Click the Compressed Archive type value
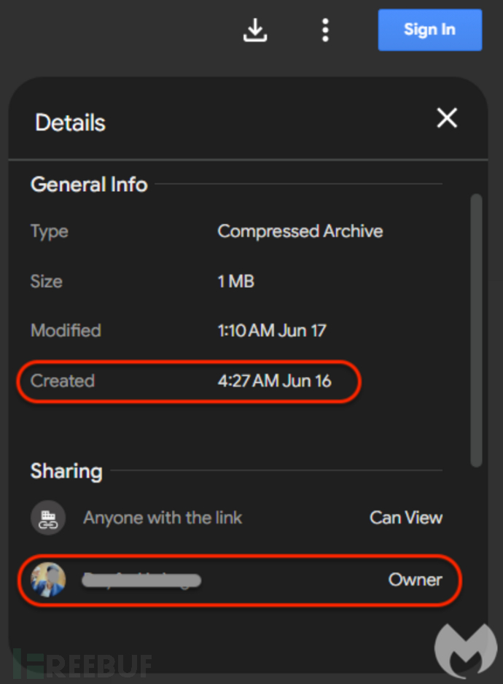 (300, 232)
